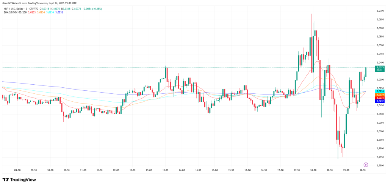Click the cyan EMA value in the legend
Viewport: 388px width, 186px height.
[50, 12]
